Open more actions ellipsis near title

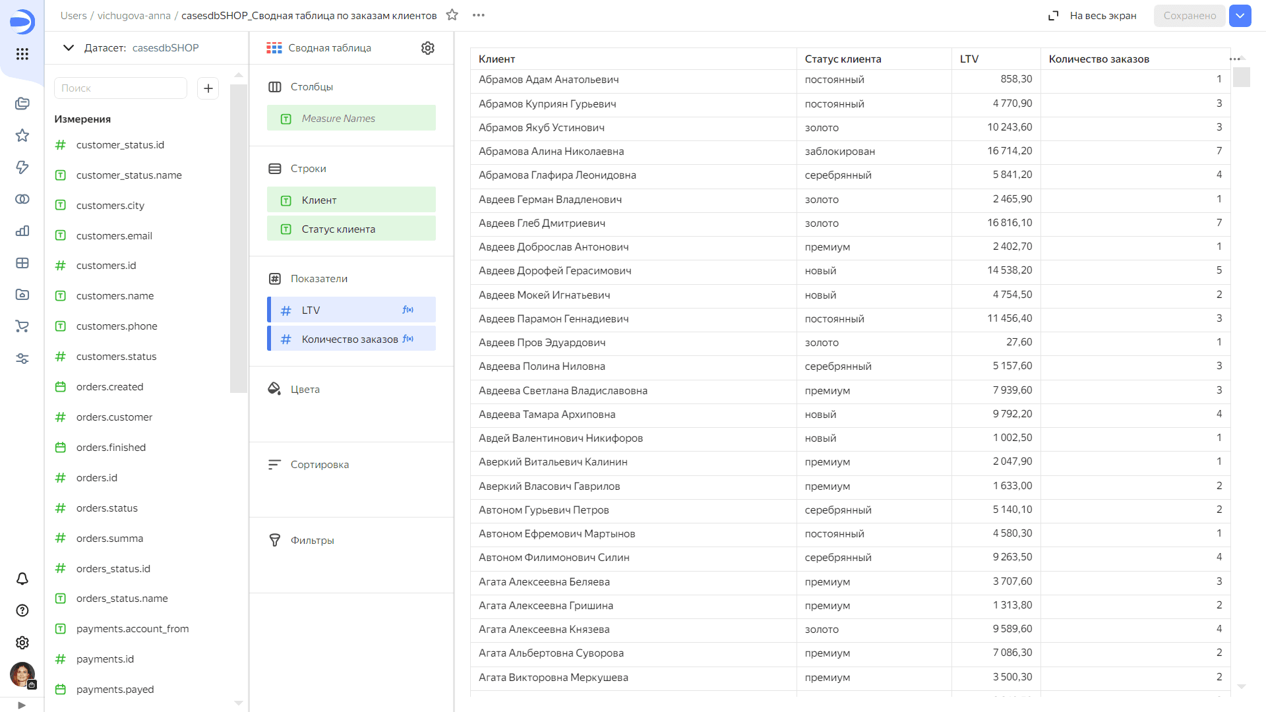pyautogui.click(x=479, y=15)
